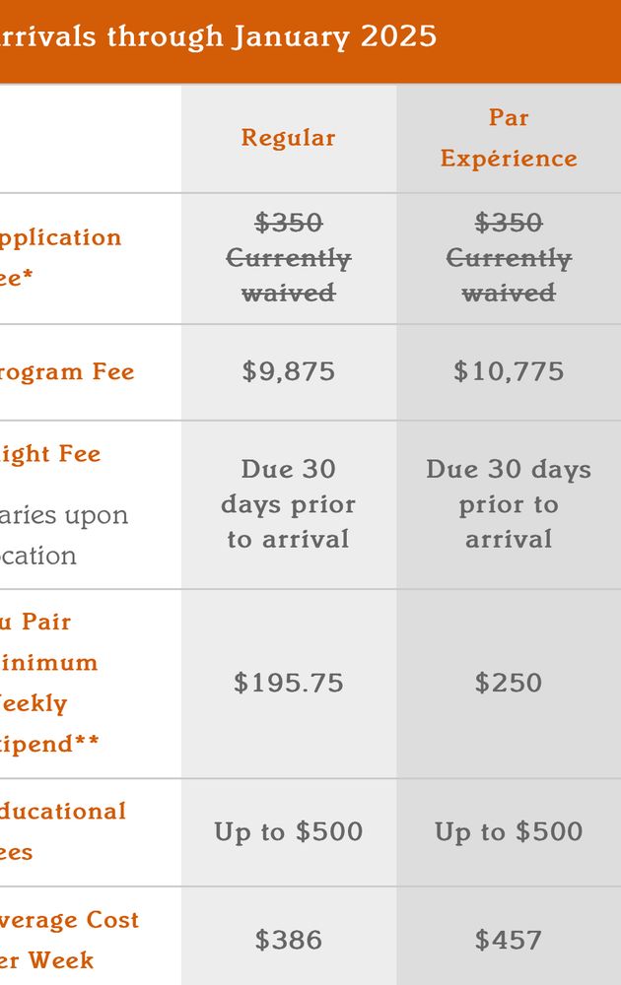Click the $457 average weekly cost
The width and height of the screenshot is (621, 985).
[x=509, y=941]
